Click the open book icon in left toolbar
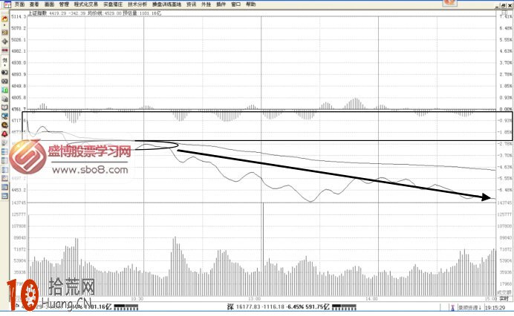The width and height of the screenshot is (514, 316). [x=4, y=108]
